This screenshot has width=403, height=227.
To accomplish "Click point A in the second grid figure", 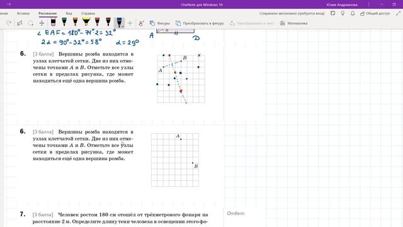I will click(x=181, y=139).
